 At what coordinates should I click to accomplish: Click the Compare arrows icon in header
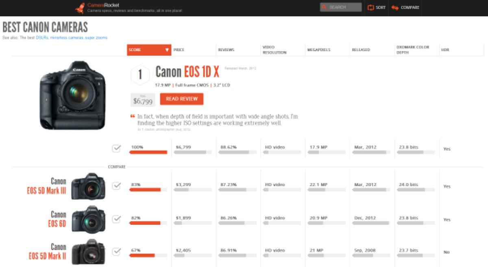[394, 7]
